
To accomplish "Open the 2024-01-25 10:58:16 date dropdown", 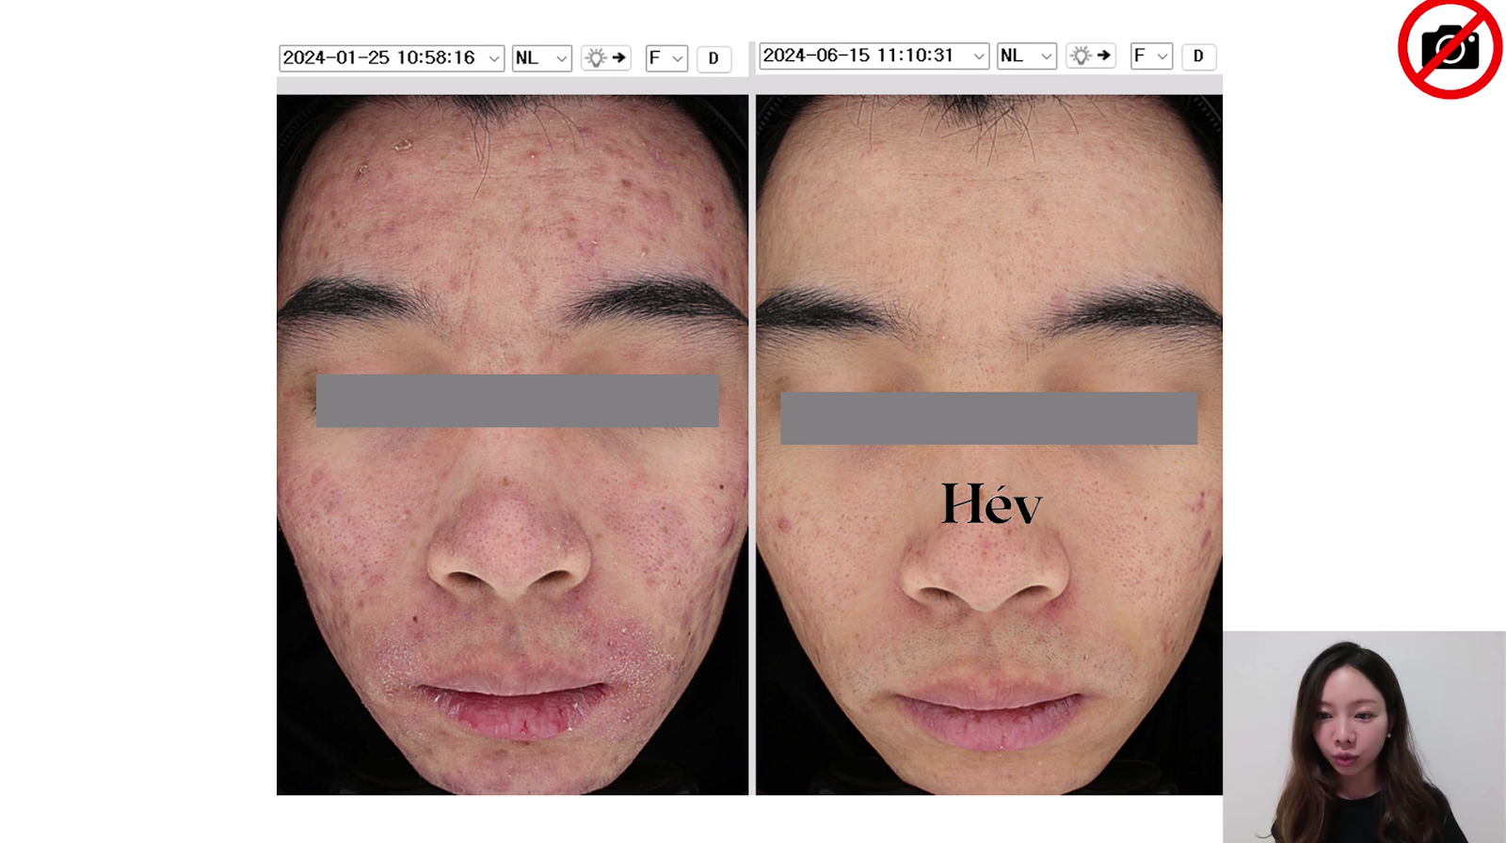I will tap(392, 58).
